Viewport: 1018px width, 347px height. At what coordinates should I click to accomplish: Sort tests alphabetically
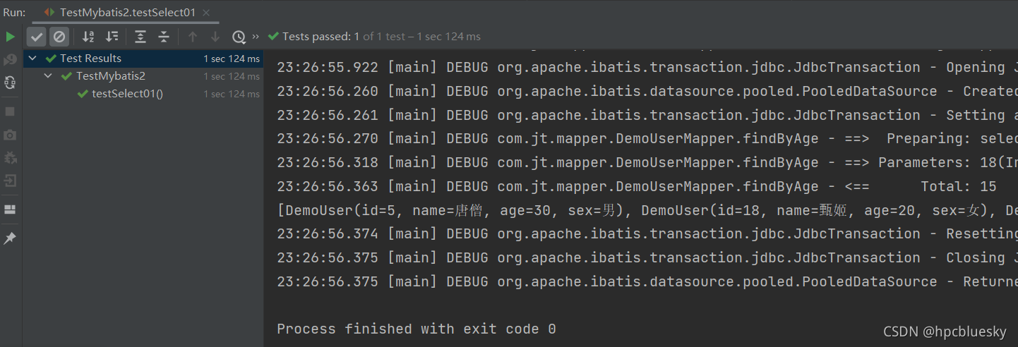point(88,37)
